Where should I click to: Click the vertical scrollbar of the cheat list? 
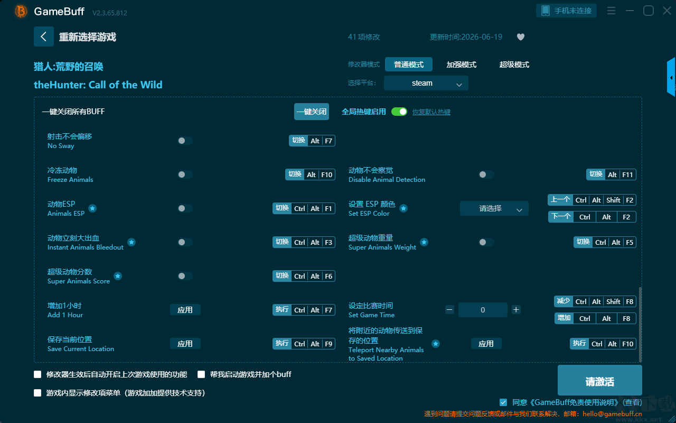[x=641, y=324]
